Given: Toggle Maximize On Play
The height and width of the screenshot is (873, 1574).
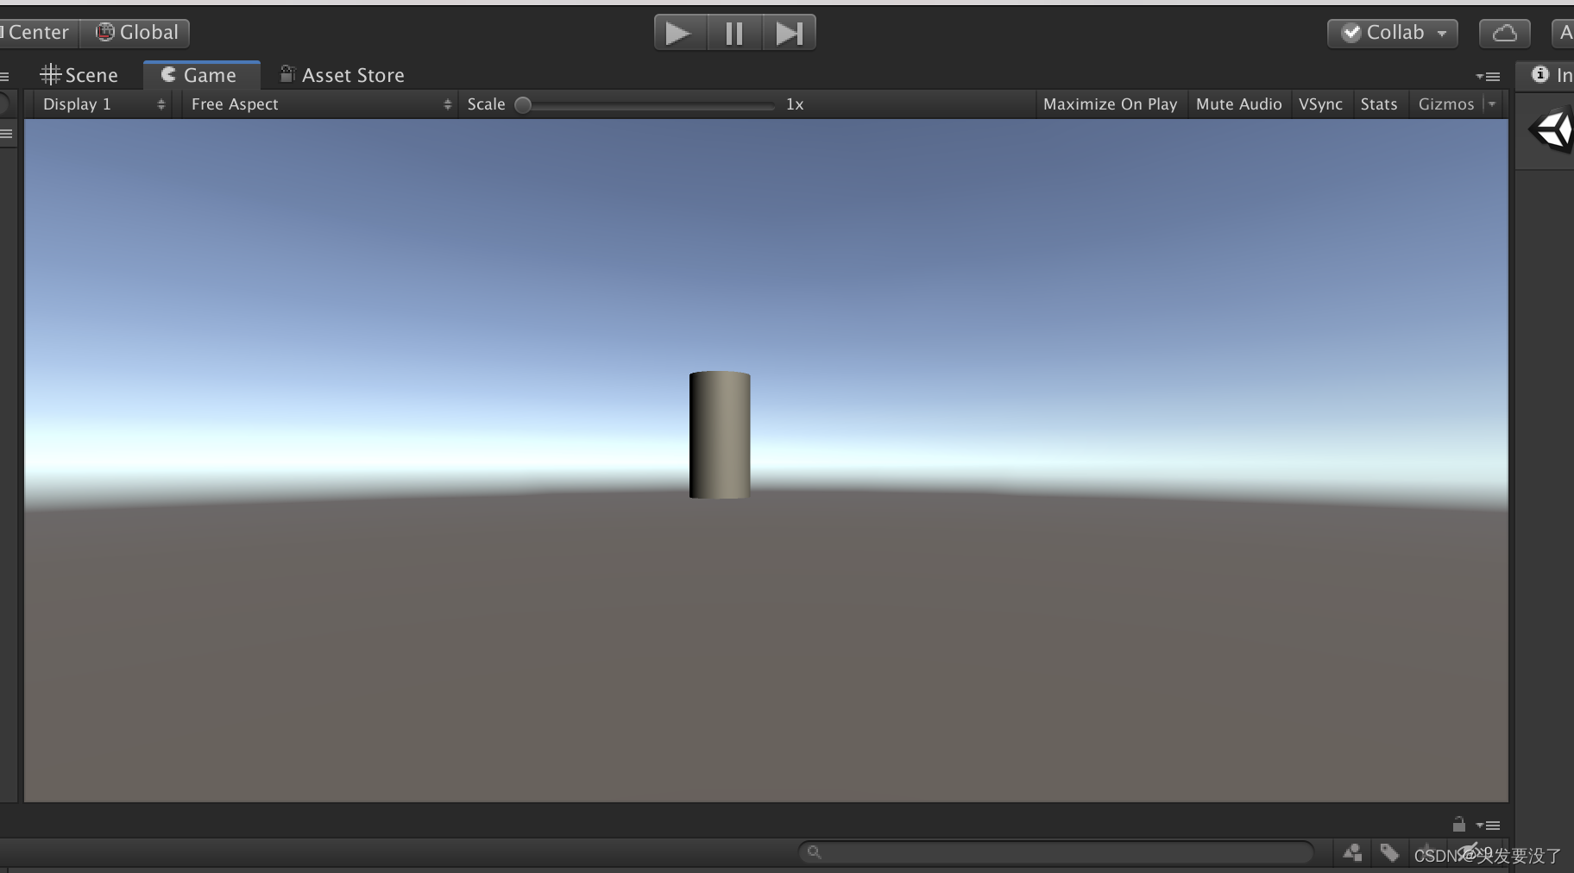Looking at the screenshot, I should pyautogui.click(x=1110, y=104).
